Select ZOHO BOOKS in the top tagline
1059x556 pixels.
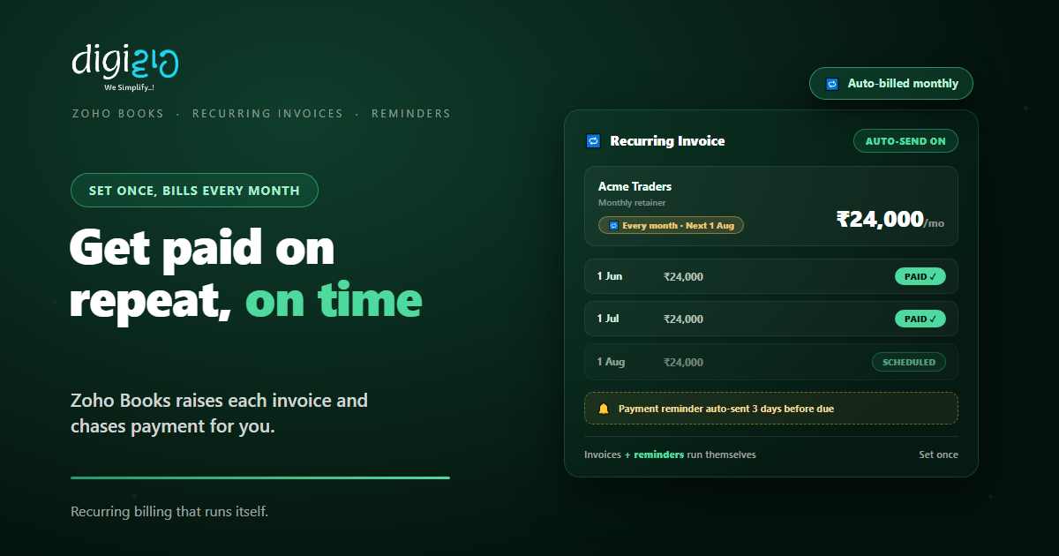pos(118,114)
